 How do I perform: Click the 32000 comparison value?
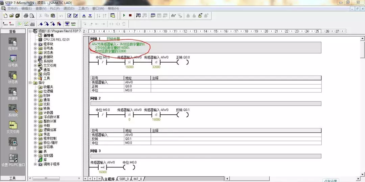point(156,67)
